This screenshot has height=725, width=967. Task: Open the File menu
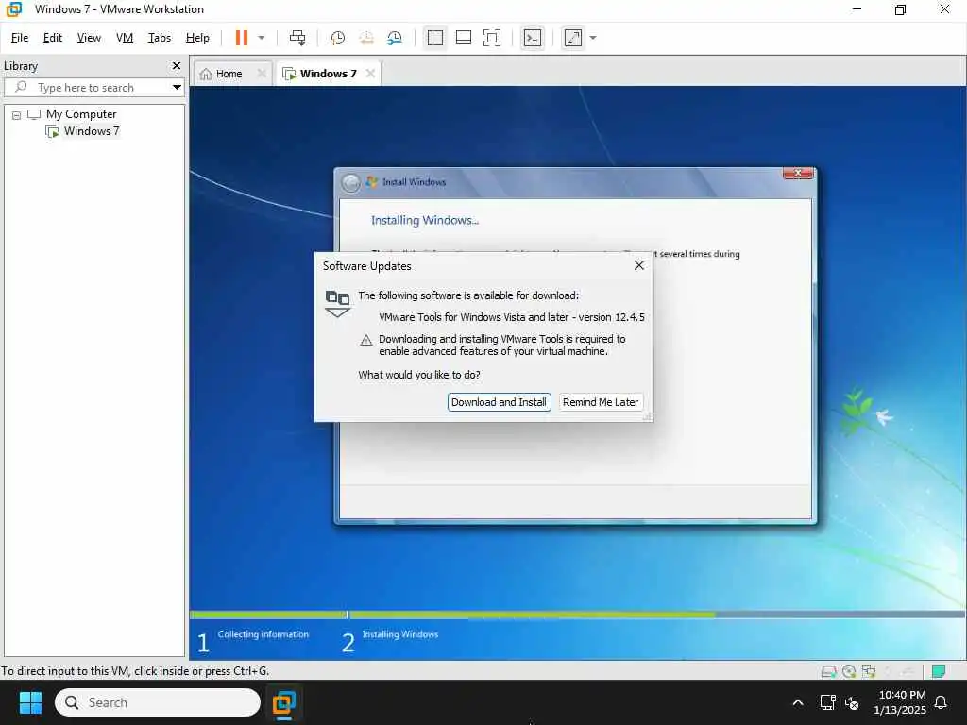pos(20,38)
